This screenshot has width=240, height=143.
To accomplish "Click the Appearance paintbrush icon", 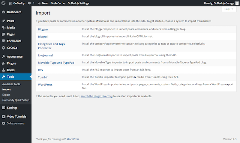I will pyautogui.click(x=3, y=57).
